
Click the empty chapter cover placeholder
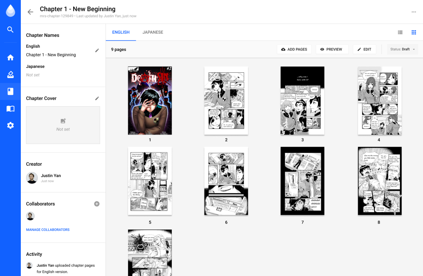click(x=63, y=125)
